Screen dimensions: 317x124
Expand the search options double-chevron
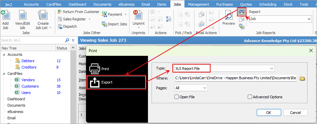[x=73, y=40]
